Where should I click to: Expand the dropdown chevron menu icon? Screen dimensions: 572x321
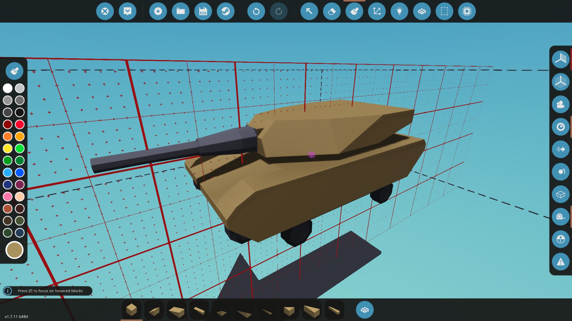[128, 11]
